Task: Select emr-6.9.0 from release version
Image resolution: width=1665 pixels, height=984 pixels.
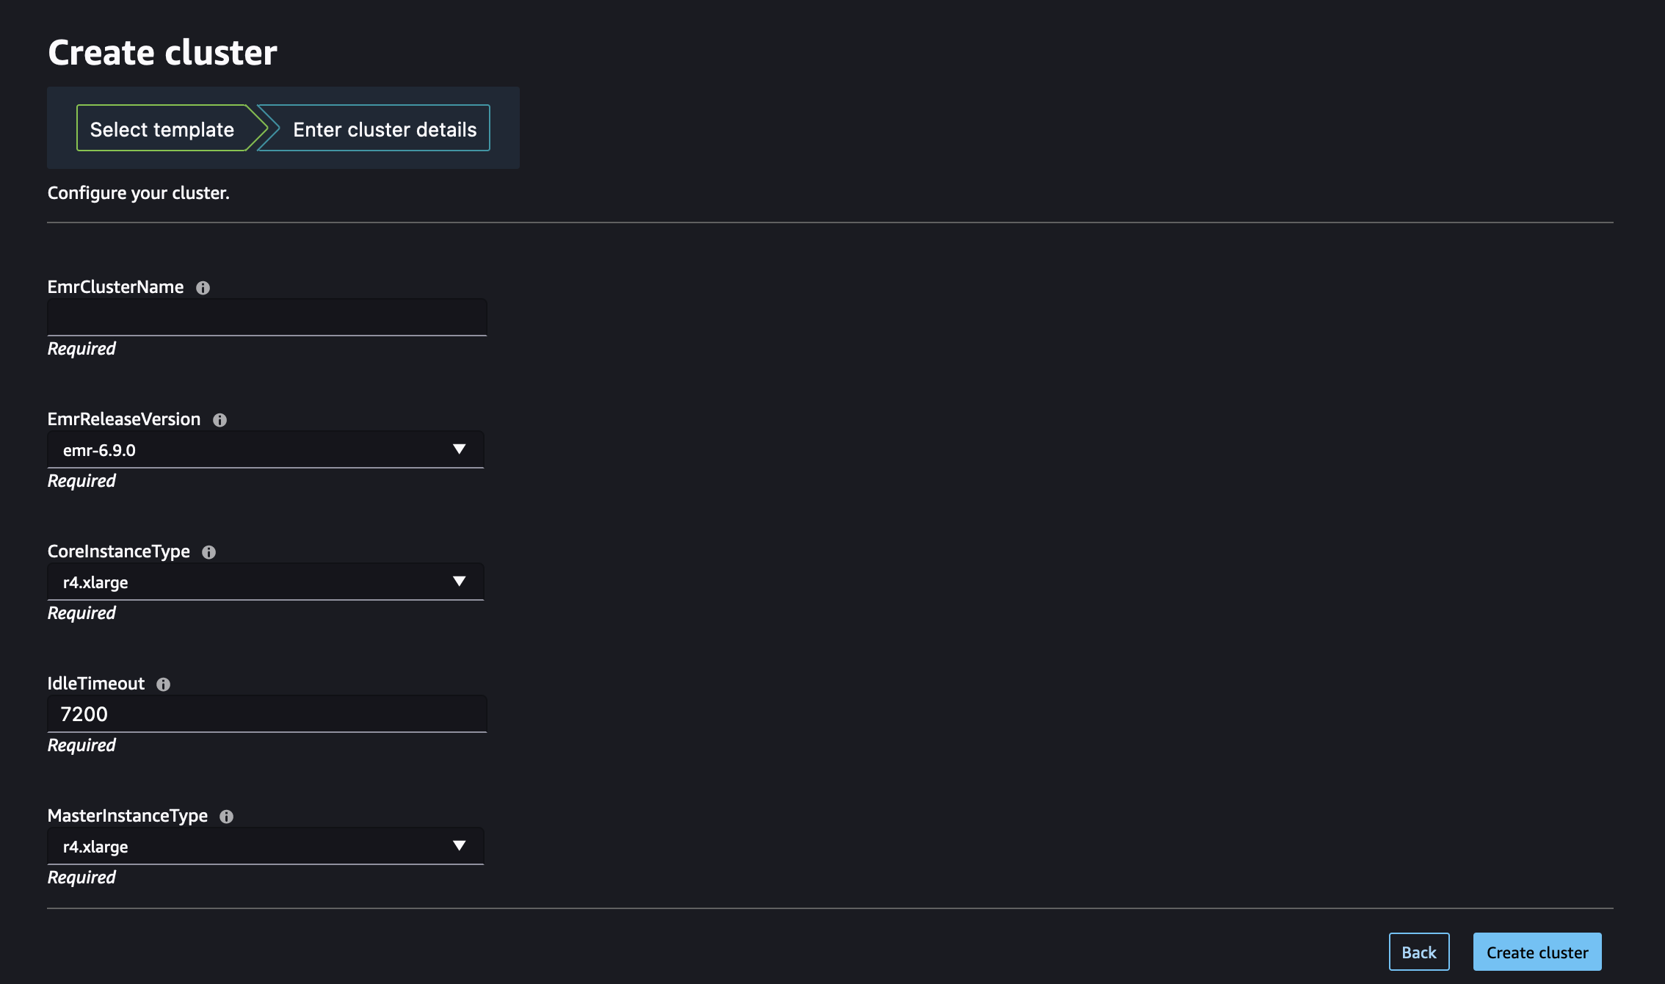Action: click(264, 449)
